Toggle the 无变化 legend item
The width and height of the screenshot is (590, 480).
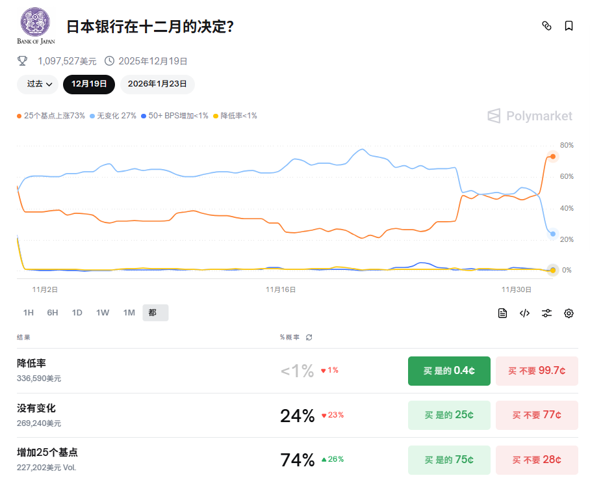[114, 115]
